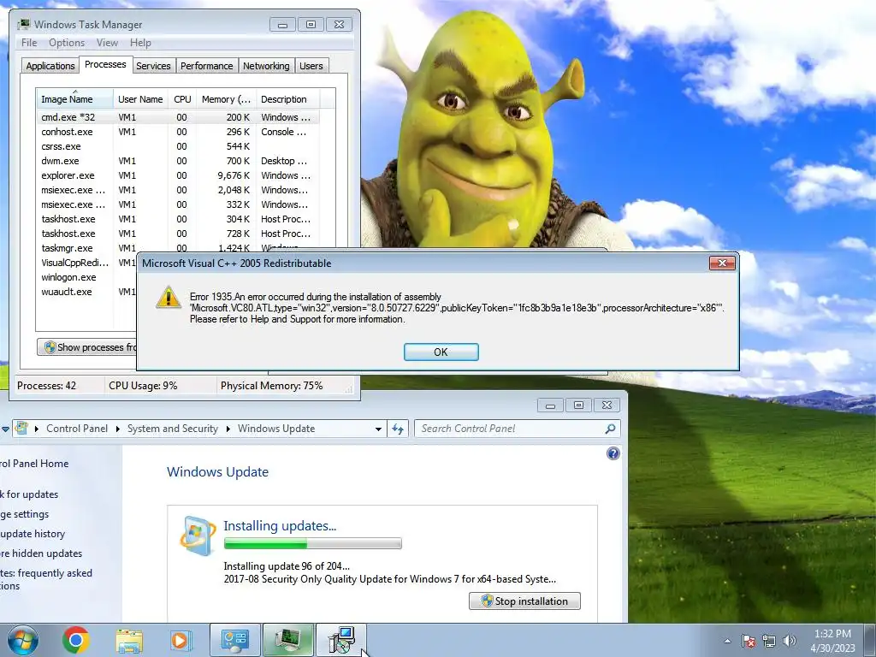Open Restore hidden updates link

[x=41, y=553]
